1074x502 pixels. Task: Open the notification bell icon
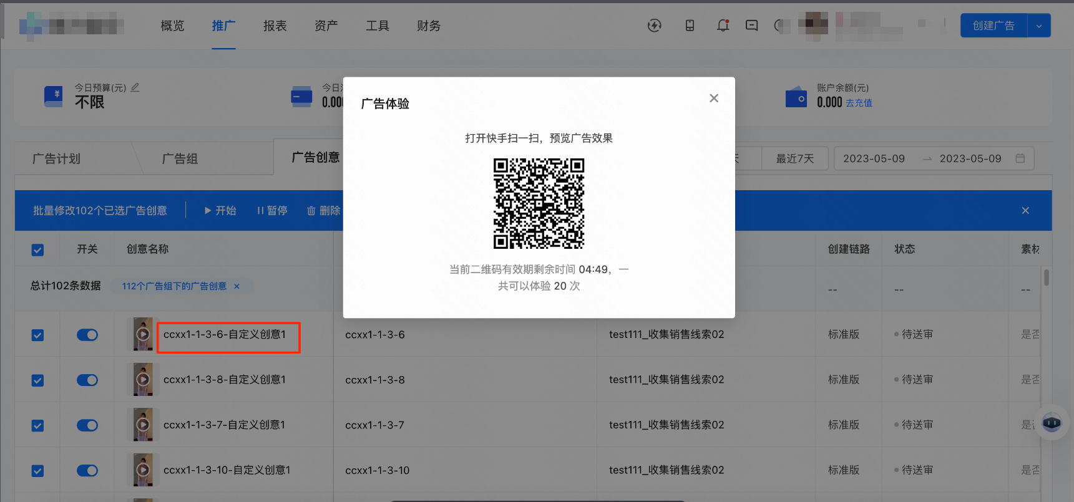[x=723, y=26]
